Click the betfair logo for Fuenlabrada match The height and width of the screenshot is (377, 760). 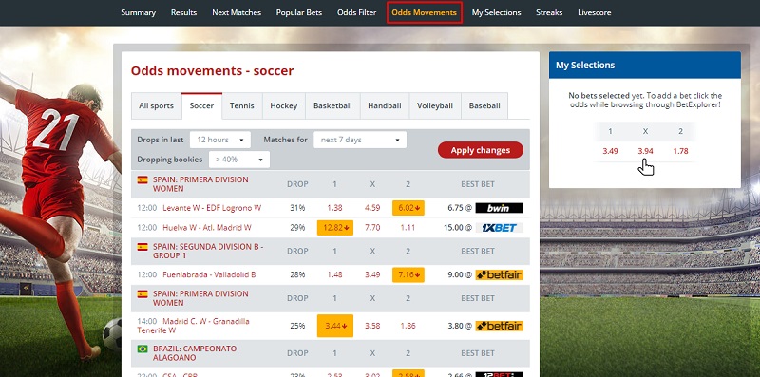(x=500, y=274)
